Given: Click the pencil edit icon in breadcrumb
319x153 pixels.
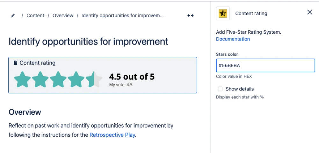Looking at the screenshot, I should coord(13,16).
